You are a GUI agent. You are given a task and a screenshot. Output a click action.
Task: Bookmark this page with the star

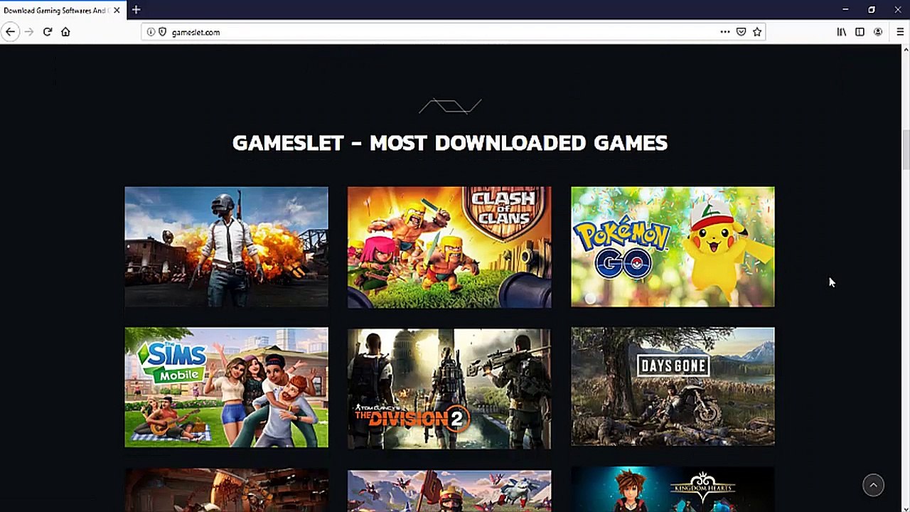point(757,32)
